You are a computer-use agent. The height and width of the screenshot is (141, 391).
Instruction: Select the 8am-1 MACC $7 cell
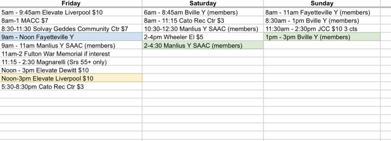coord(71,21)
